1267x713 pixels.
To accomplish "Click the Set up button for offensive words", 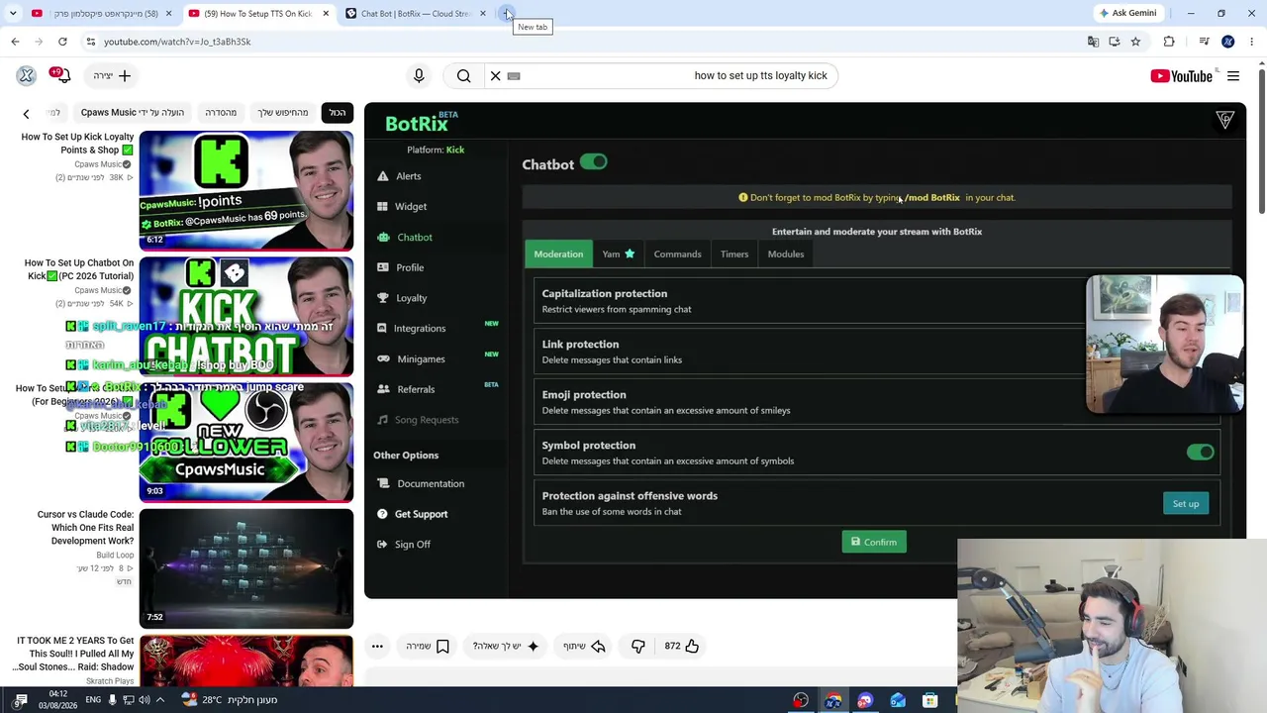I will pyautogui.click(x=1186, y=504).
